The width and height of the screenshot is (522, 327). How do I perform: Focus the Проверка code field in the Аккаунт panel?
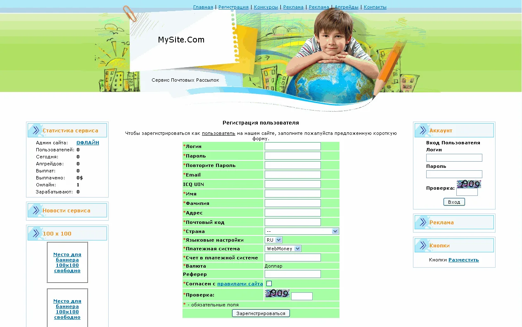[467, 192]
